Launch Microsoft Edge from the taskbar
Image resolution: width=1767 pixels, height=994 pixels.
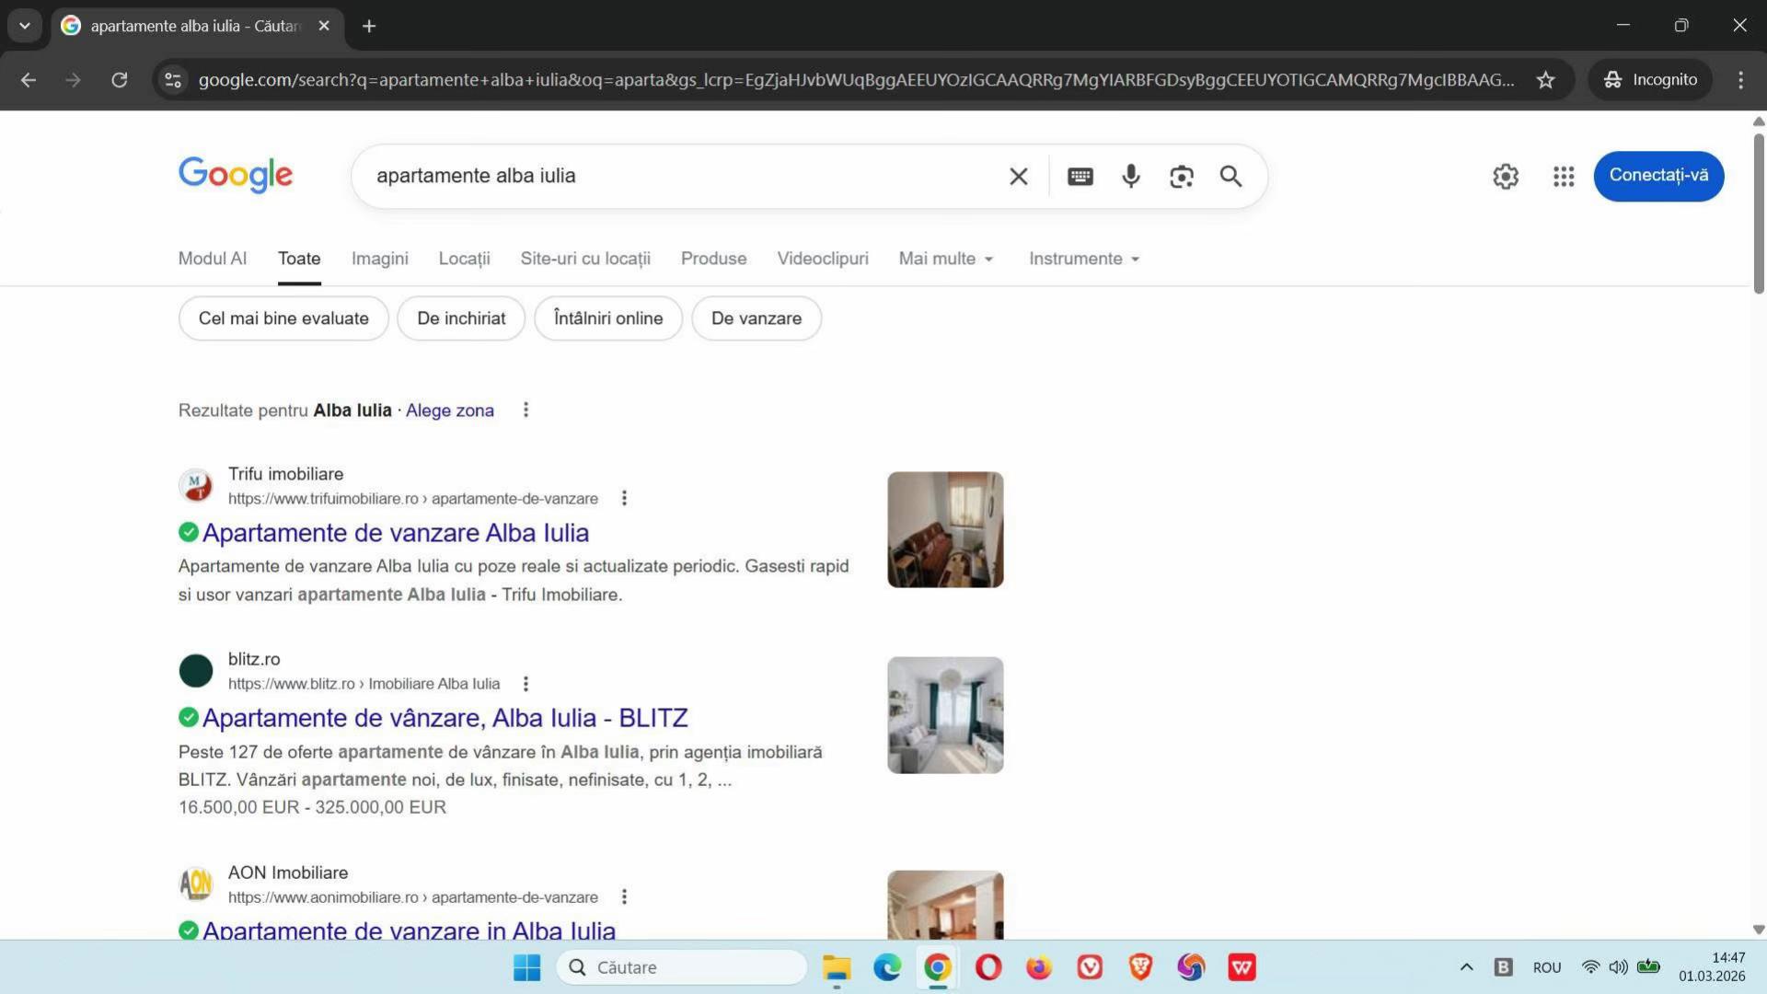click(x=887, y=967)
